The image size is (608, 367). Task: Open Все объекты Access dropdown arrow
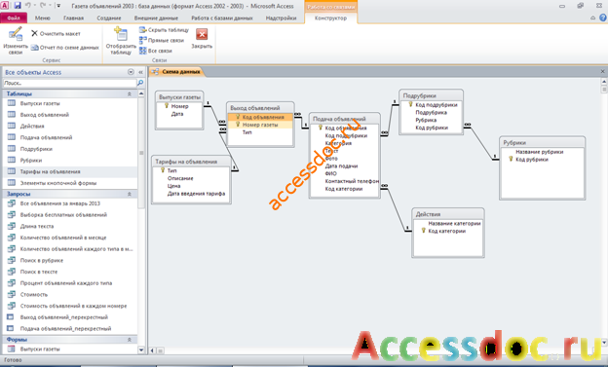[131, 72]
